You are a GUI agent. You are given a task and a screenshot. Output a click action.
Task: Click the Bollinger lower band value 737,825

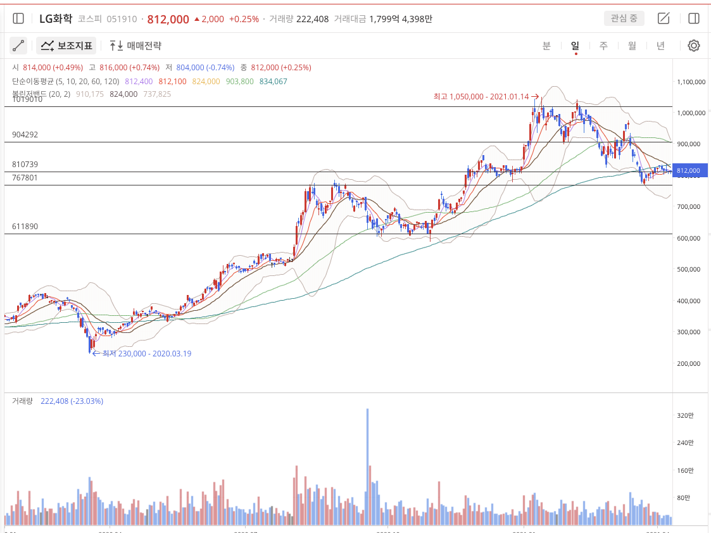(157, 94)
